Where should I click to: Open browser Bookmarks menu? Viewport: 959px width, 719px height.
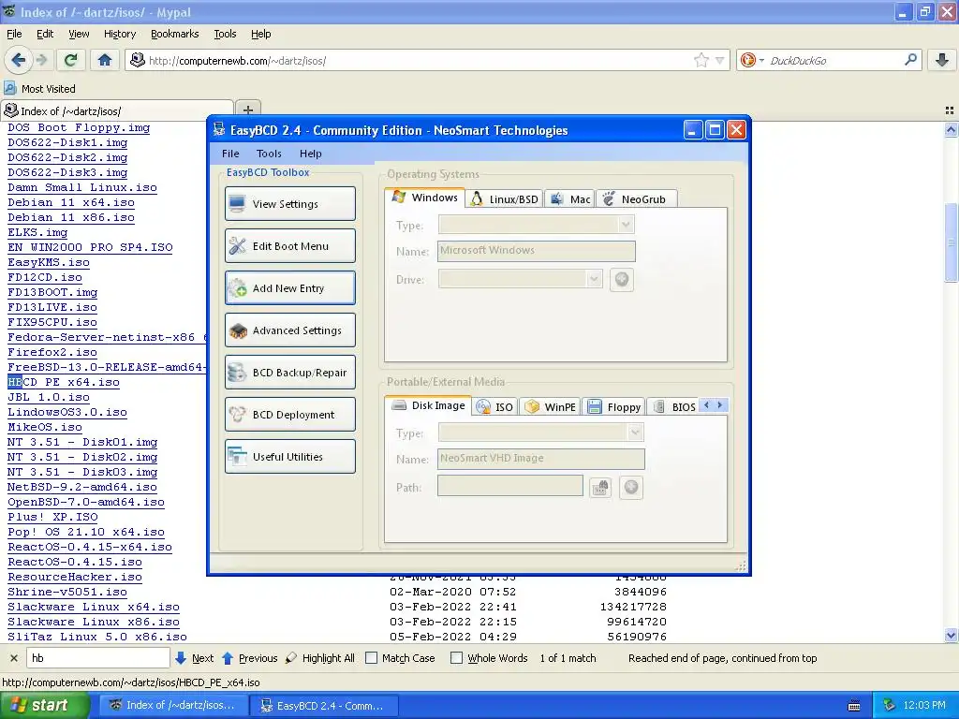point(175,34)
